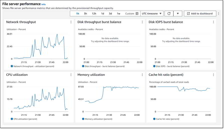The image size is (224, 129).
Task: Open the Info link beside title
Action: click(x=43, y=4)
